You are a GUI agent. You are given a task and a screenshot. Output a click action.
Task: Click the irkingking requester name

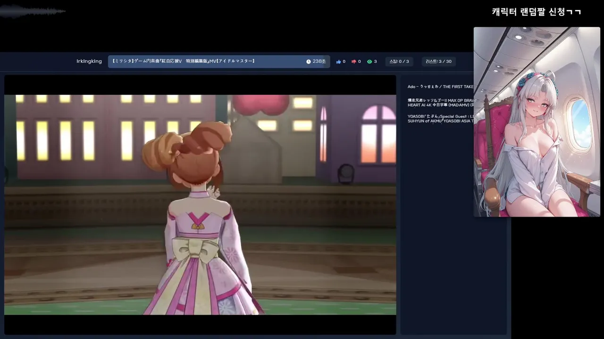[x=89, y=61]
